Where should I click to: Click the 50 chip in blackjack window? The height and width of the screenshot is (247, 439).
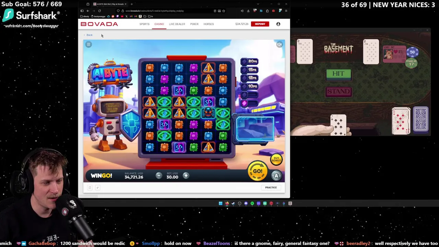click(412, 52)
